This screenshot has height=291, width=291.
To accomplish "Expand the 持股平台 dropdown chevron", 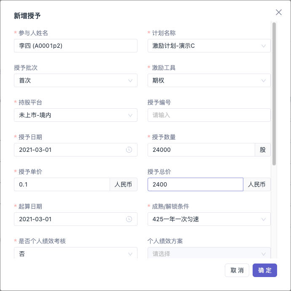I will point(130,115).
